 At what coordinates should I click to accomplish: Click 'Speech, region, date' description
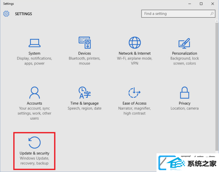[x=84, y=108]
